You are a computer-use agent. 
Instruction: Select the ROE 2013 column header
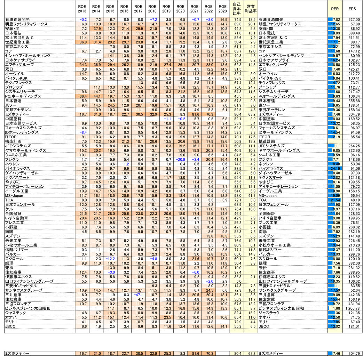82,9
